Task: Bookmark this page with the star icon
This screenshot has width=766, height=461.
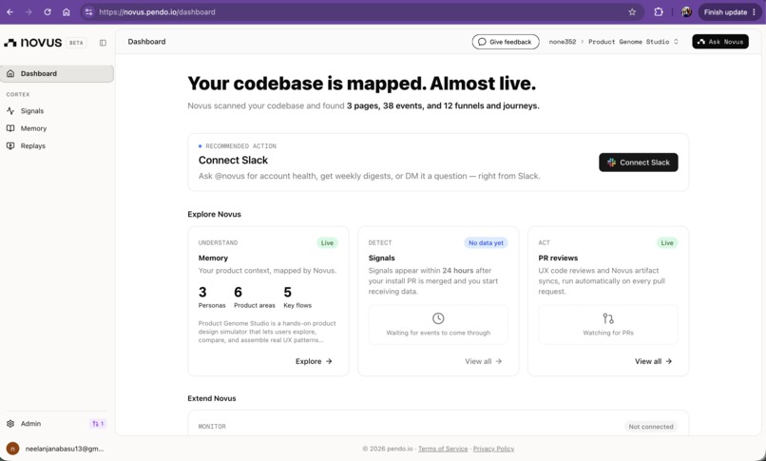Action: [x=632, y=12]
